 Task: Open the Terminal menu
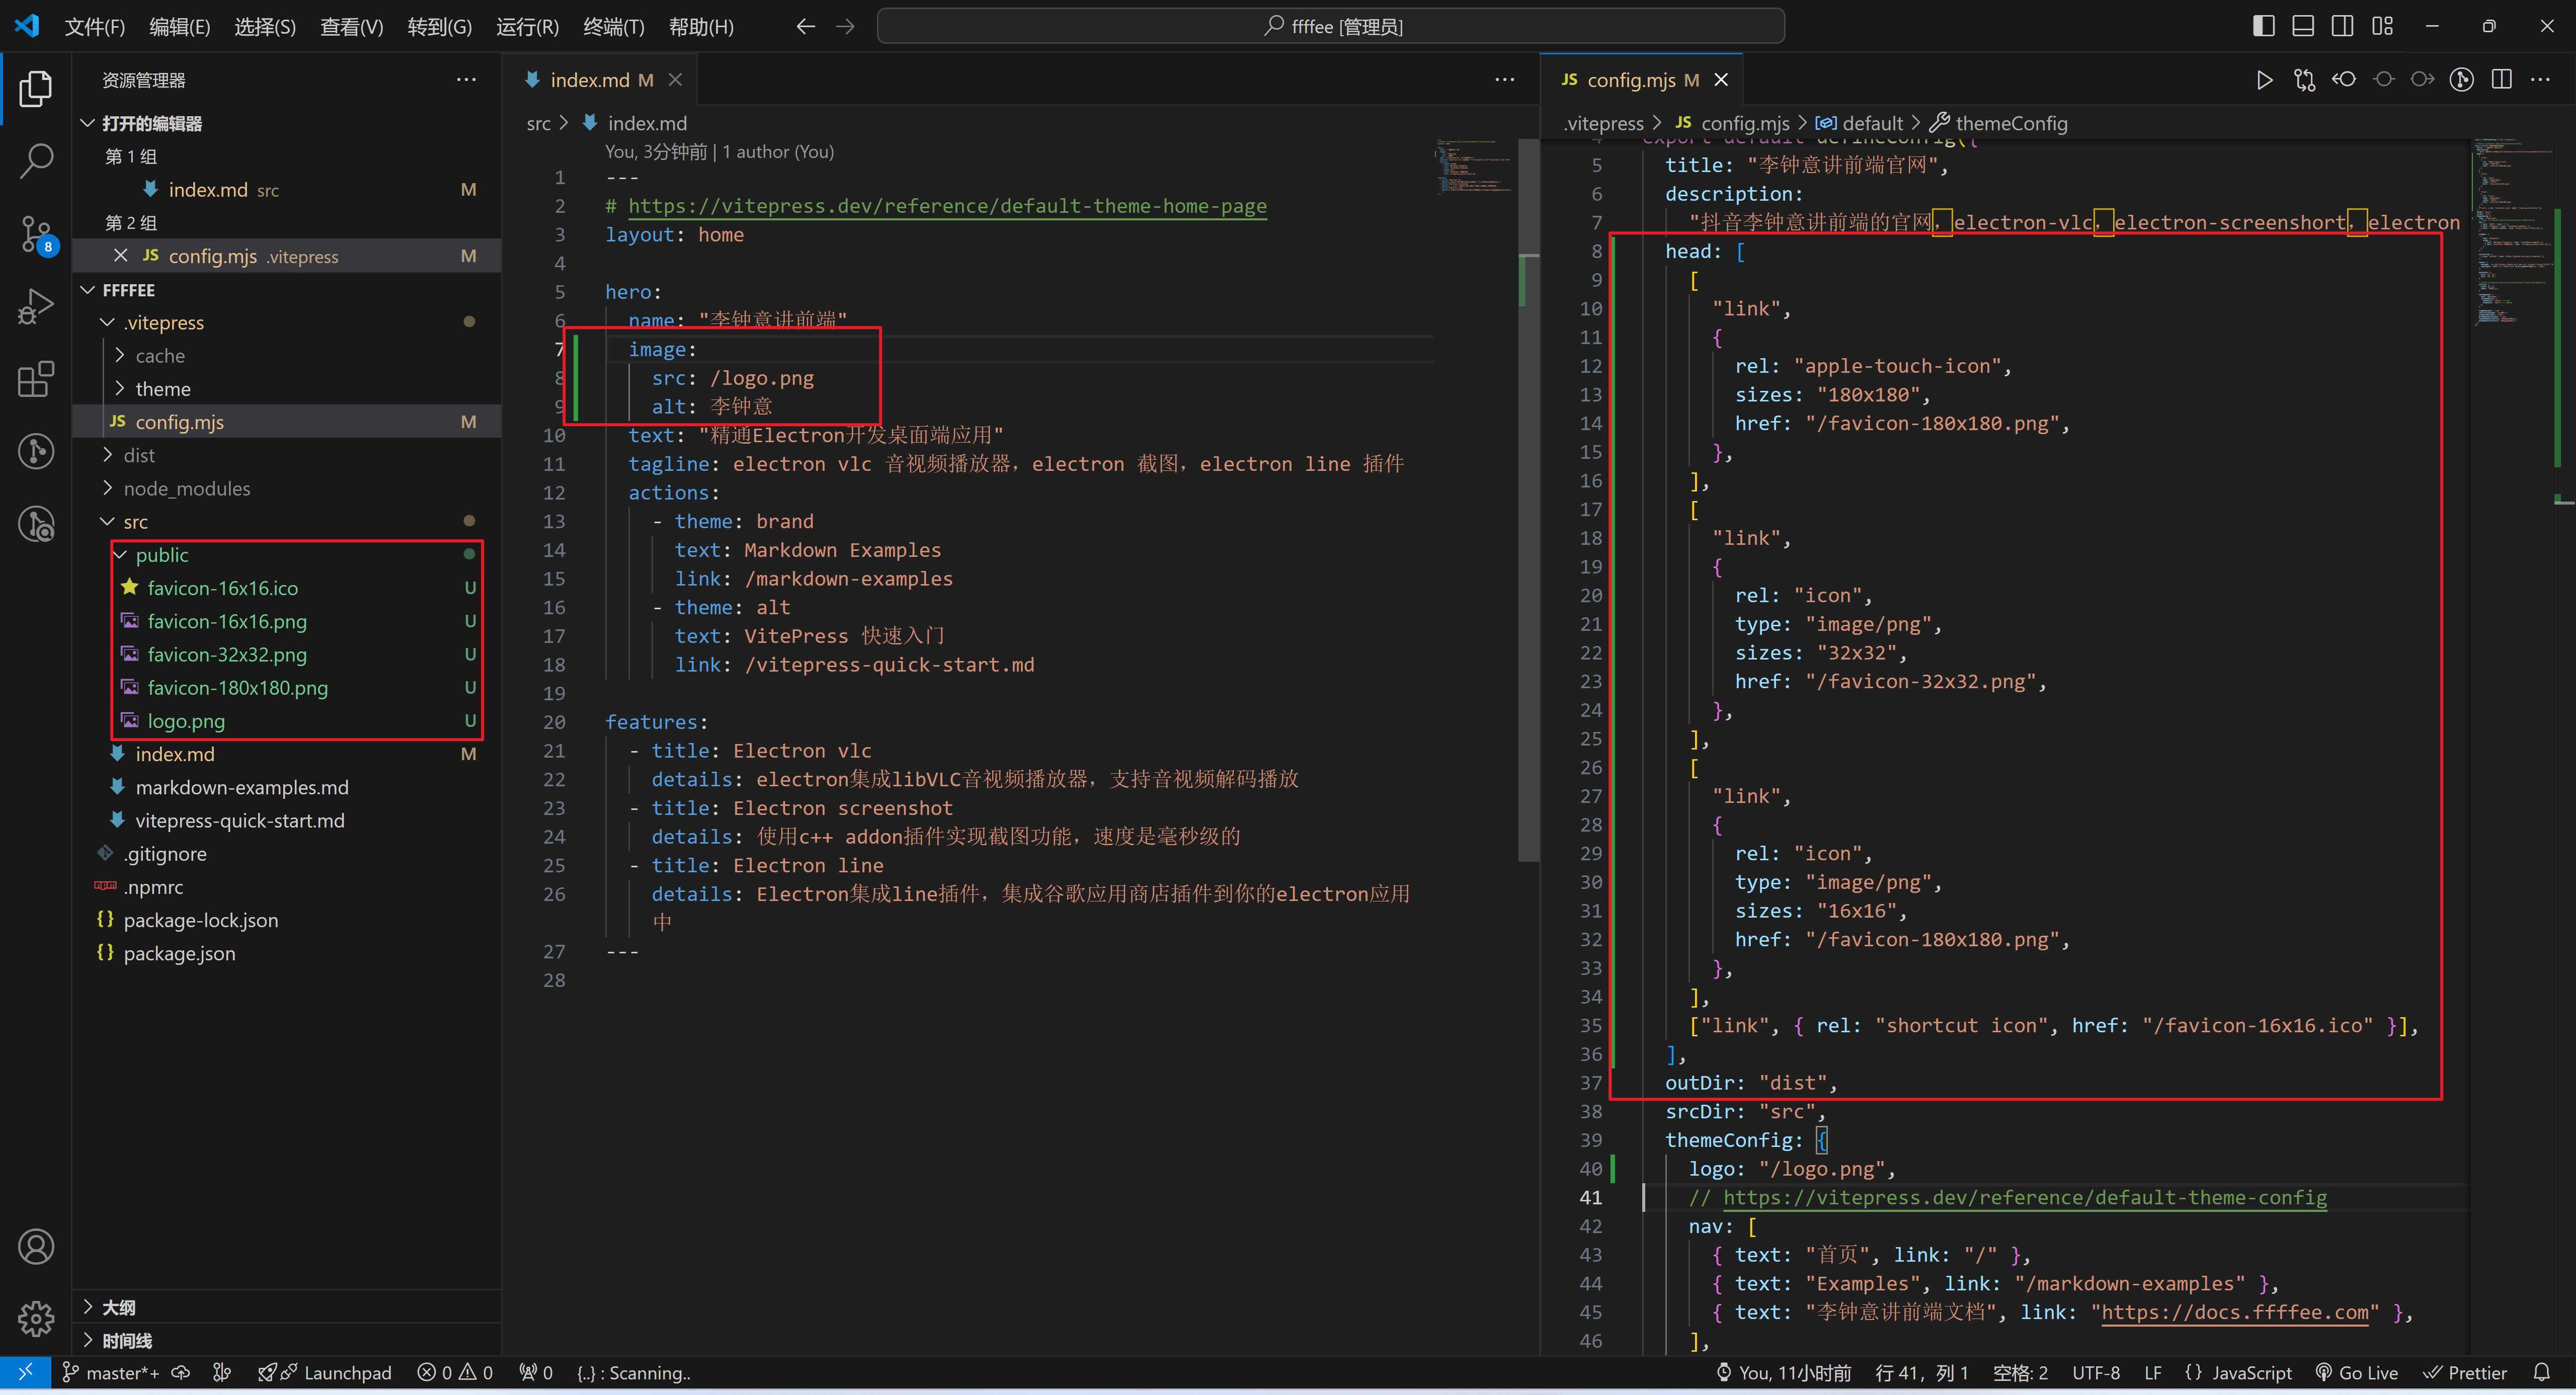click(614, 27)
